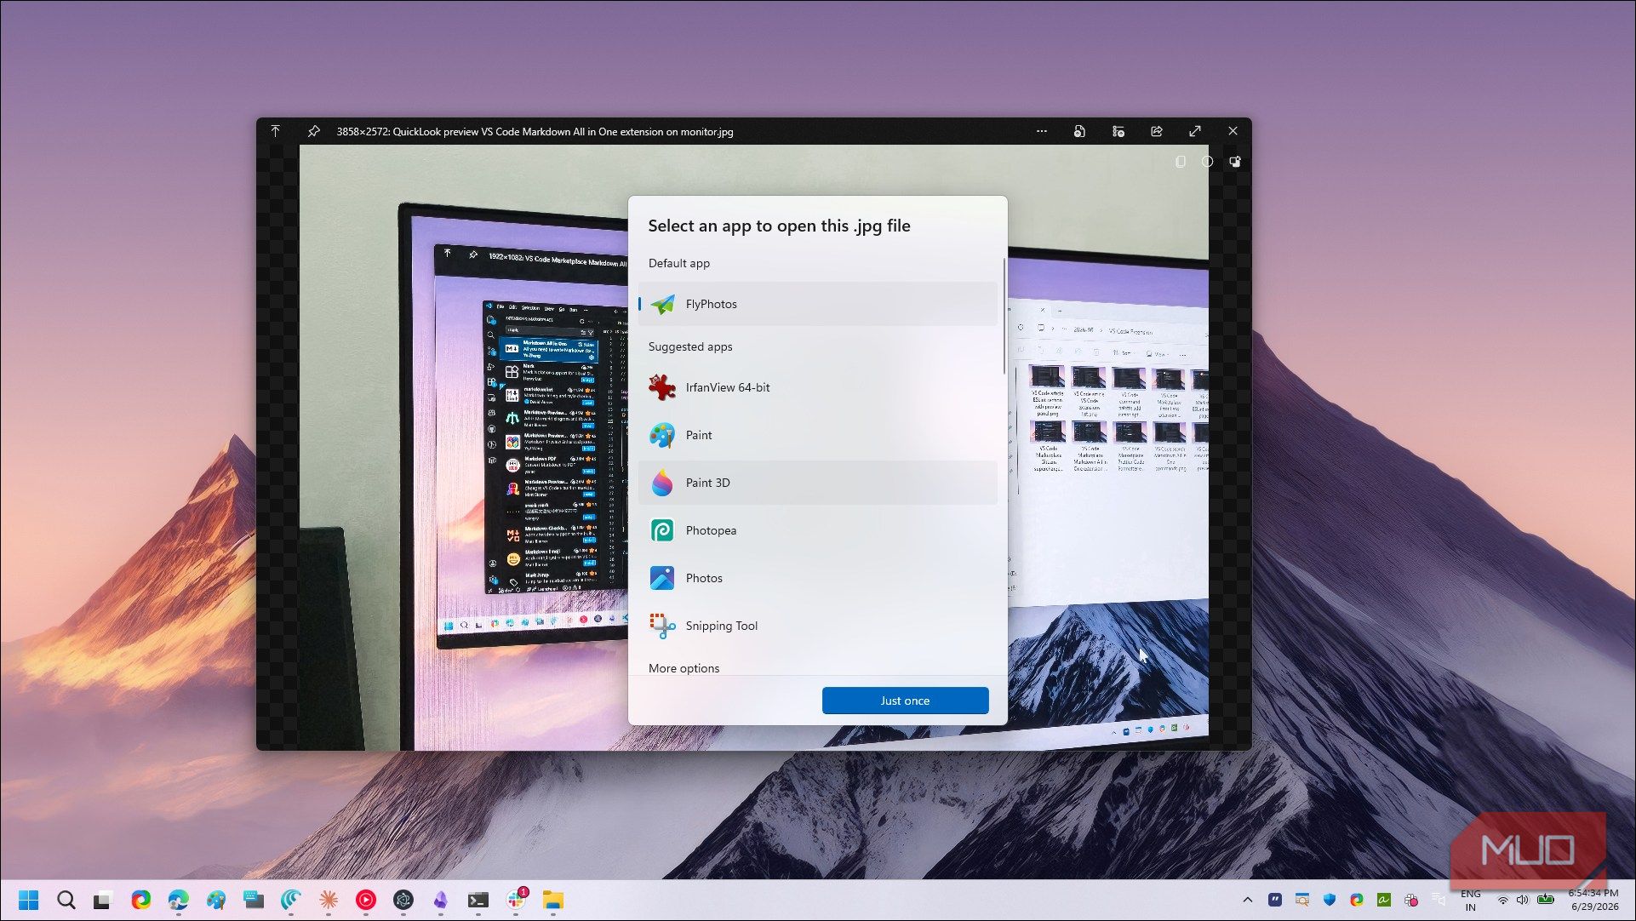Click the share icon in QuickLook title bar
The image size is (1636, 921).
[1157, 131]
